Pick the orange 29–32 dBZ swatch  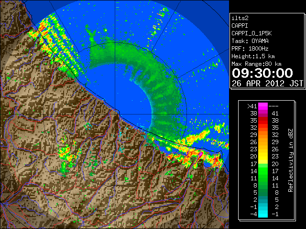pyautogui.click(x=263, y=135)
